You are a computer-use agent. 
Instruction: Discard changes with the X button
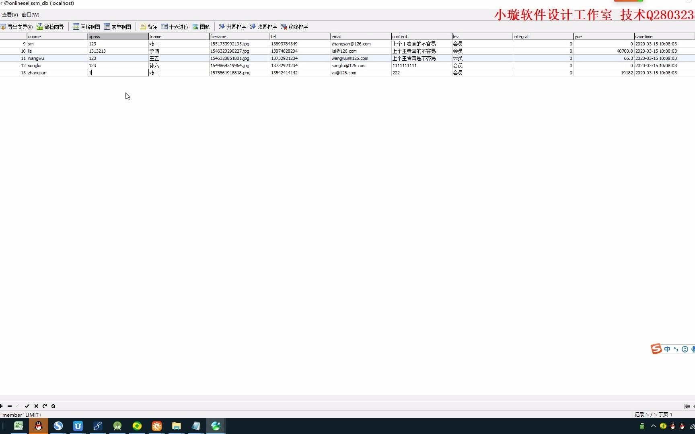pyautogui.click(x=36, y=406)
